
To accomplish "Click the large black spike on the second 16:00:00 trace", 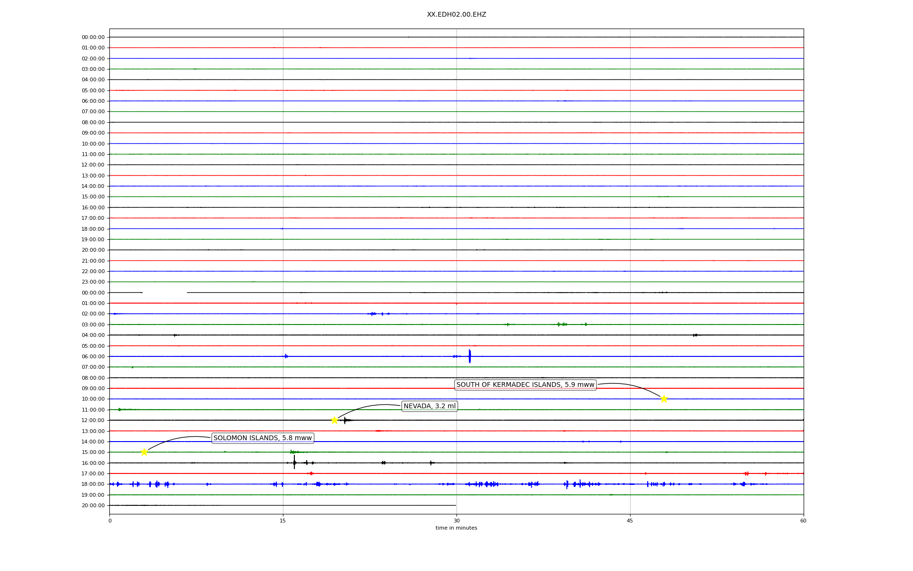I will pyautogui.click(x=294, y=462).
